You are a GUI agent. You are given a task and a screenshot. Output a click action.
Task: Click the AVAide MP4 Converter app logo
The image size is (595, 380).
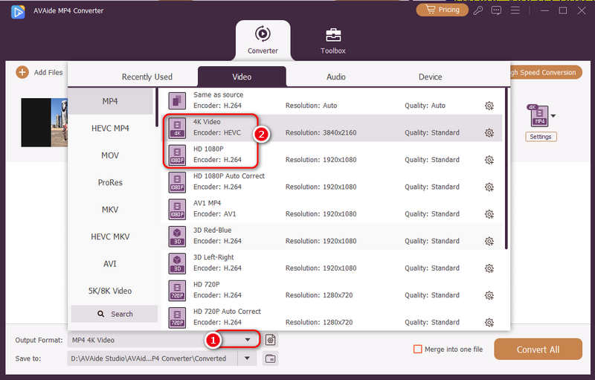pyautogui.click(x=18, y=12)
